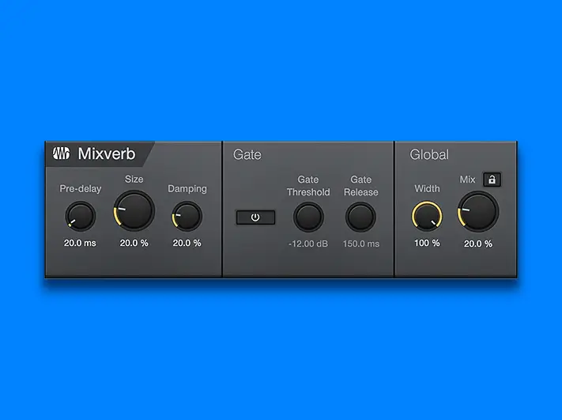
Task: Click the Pre-delay knob
Action: click(81, 216)
